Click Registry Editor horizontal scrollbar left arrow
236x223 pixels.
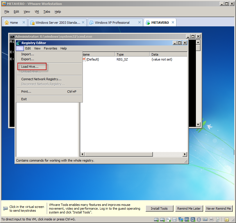tap(82, 154)
